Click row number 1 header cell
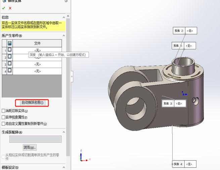Viewport: 220px width, 170px height. coord(5,50)
